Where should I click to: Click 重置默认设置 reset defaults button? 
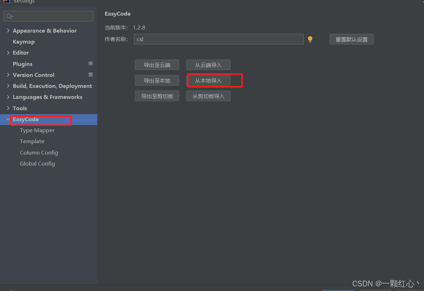click(x=352, y=39)
